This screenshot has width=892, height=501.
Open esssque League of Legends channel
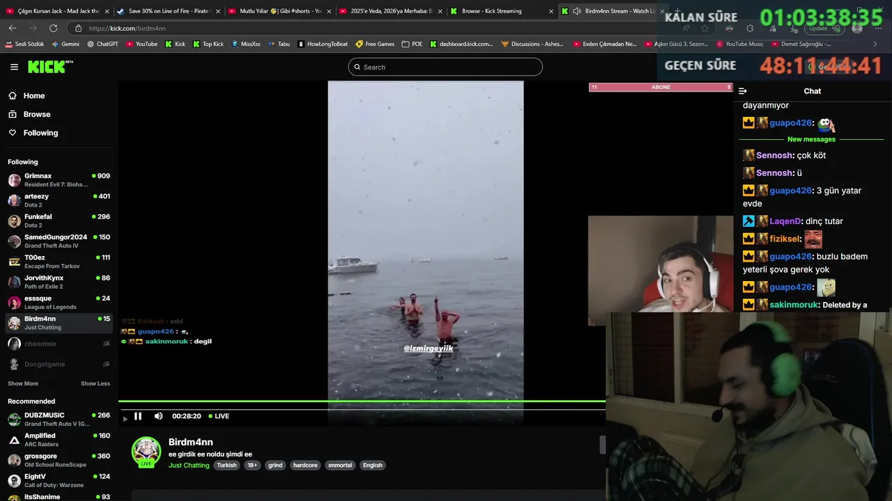click(x=59, y=303)
